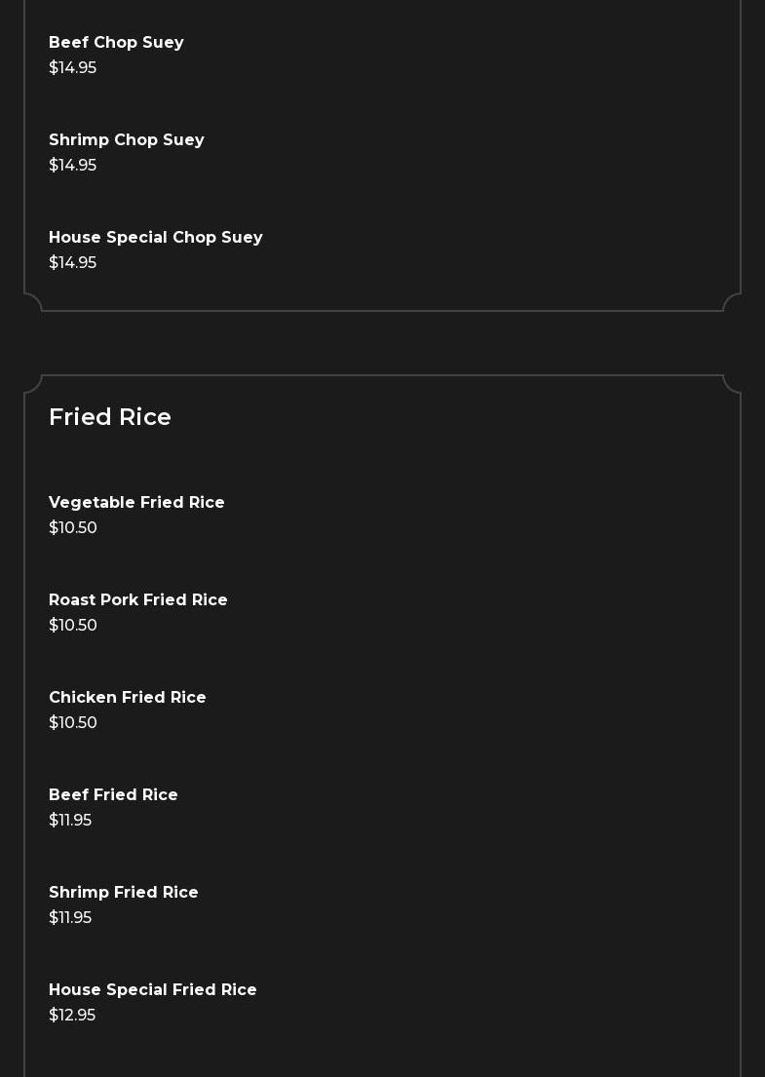Select the Beef Chop Suey menu item

tap(116, 43)
